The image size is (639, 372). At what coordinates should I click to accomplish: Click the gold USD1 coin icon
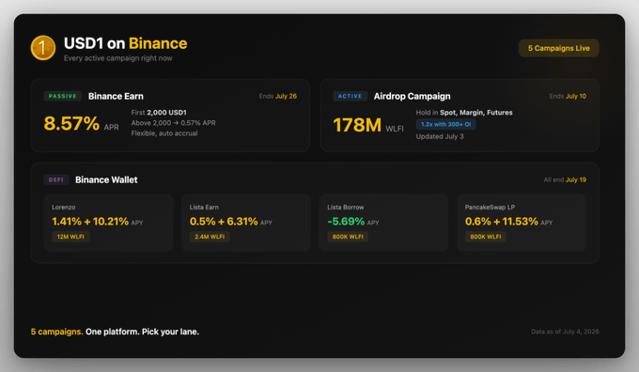pyautogui.click(x=43, y=48)
